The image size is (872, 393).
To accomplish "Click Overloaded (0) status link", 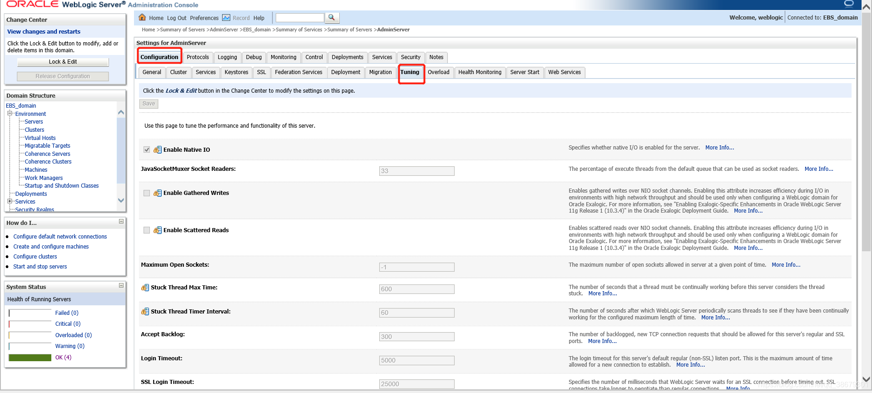I will point(74,335).
